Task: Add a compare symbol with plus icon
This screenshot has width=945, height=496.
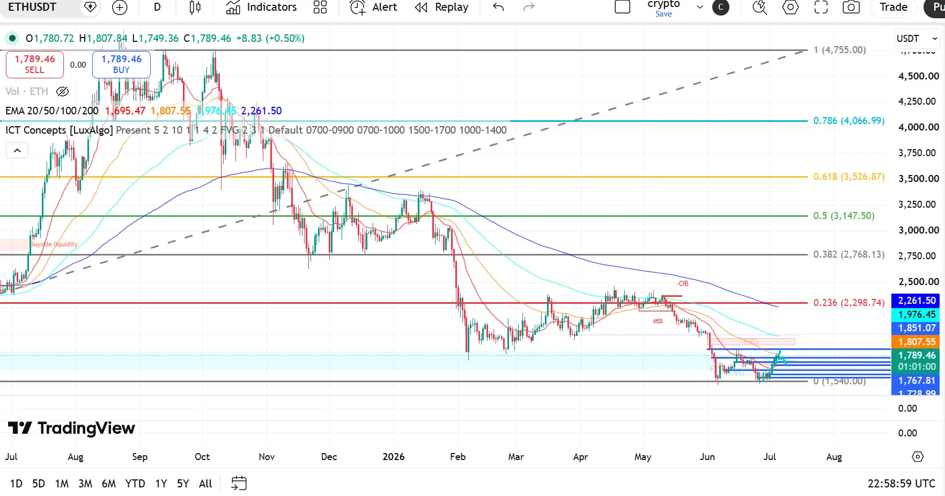Action: 120,7
